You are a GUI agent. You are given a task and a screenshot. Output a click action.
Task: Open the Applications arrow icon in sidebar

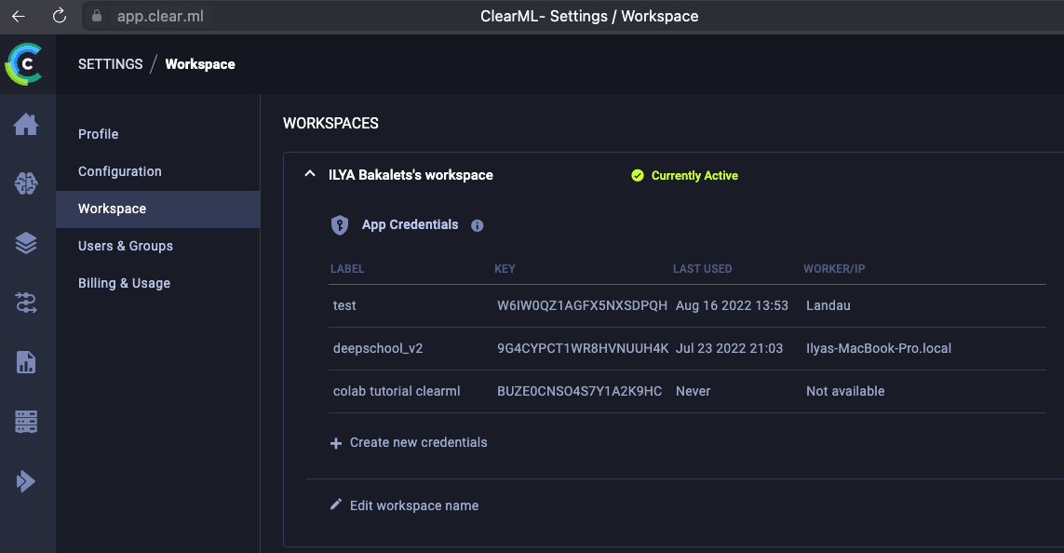tap(26, 481)
